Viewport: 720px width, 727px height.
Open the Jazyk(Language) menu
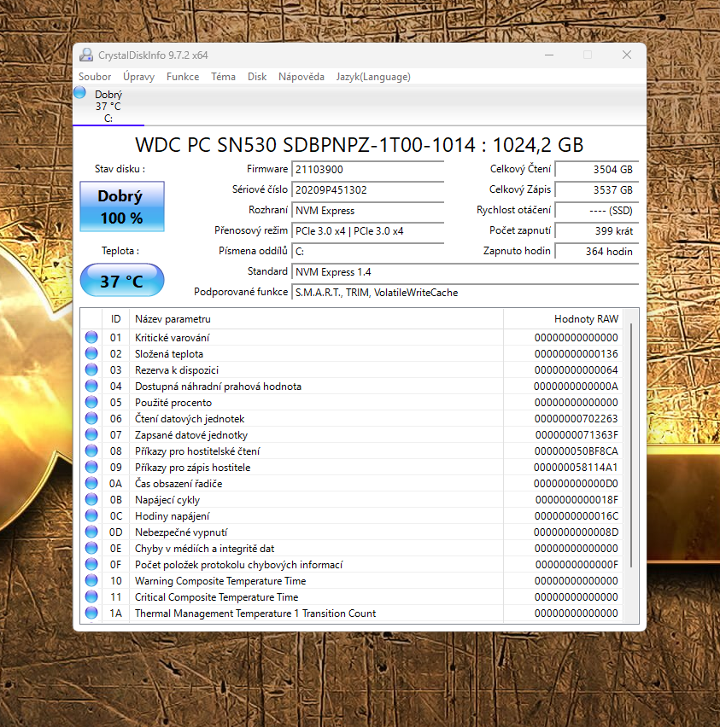(373, 77)
